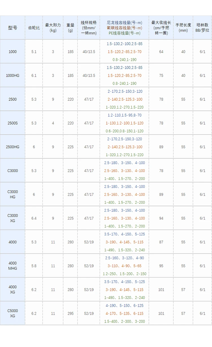Click the 1000HG model row label
The height and width of the screenshot is (347, 212).
[13, 76]
